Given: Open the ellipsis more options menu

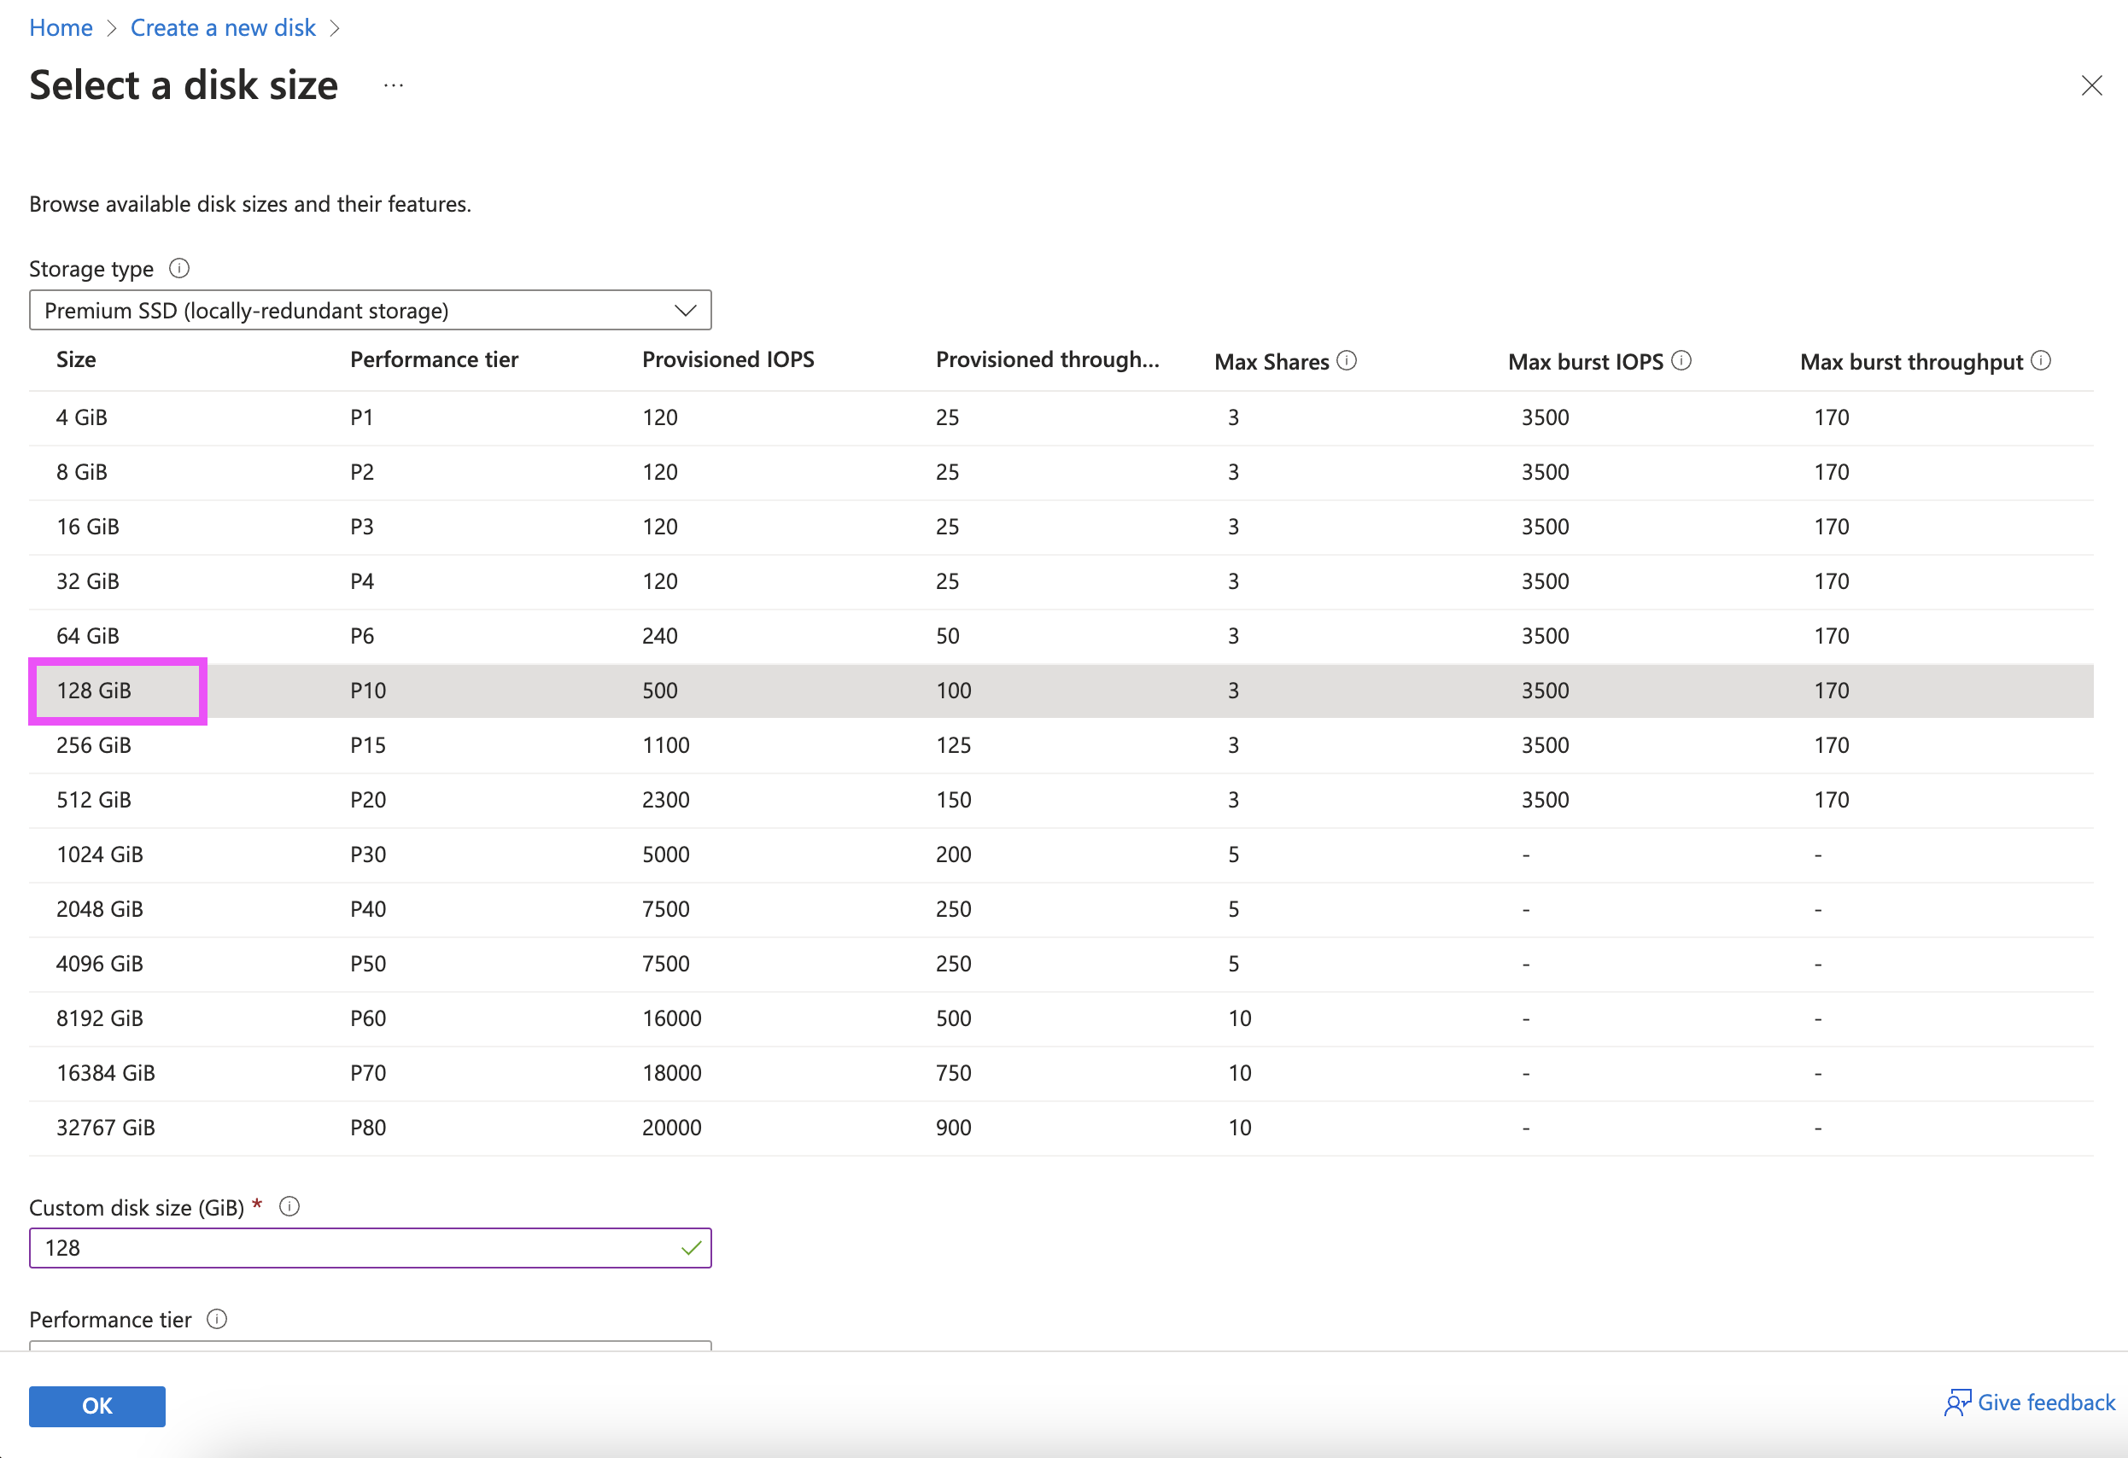Looking at the screenshot, I should 394,86.
